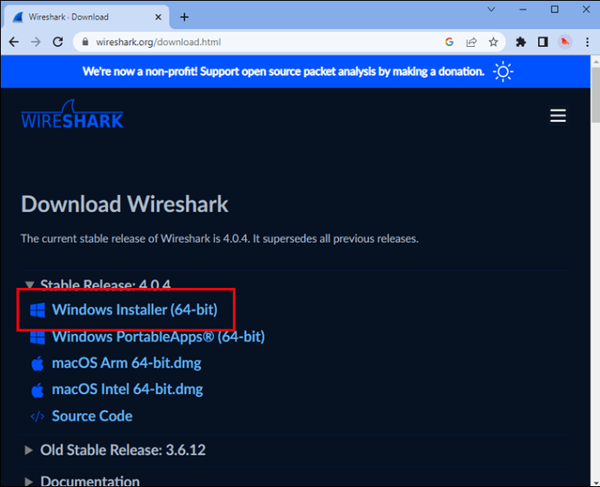Click the Download Wireshark heading
Viewport: 600px width, 487px height.
click(124, 203)
